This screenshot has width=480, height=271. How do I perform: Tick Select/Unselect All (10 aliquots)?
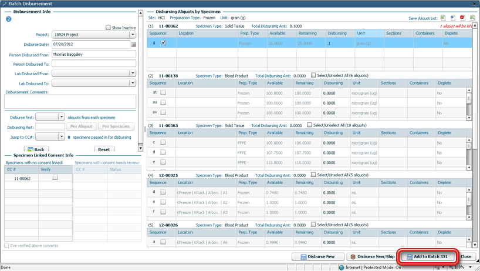pyautogui.click(x=309, y=125)
